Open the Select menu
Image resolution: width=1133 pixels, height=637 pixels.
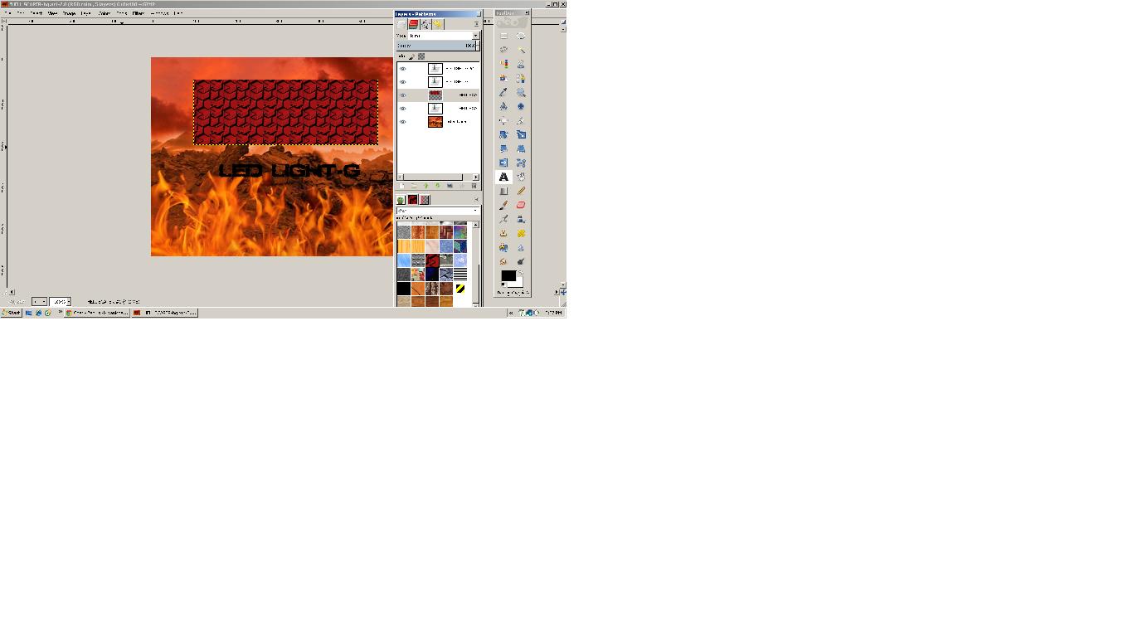click(x=36, y=13)
